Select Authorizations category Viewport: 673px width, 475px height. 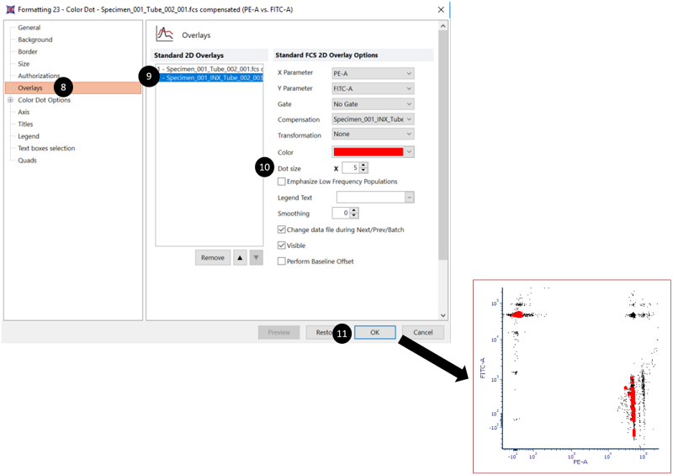point(39,76)
